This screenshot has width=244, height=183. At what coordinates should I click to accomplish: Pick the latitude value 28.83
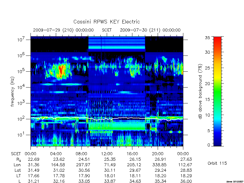pyautogui.click(x=186, y=170)
